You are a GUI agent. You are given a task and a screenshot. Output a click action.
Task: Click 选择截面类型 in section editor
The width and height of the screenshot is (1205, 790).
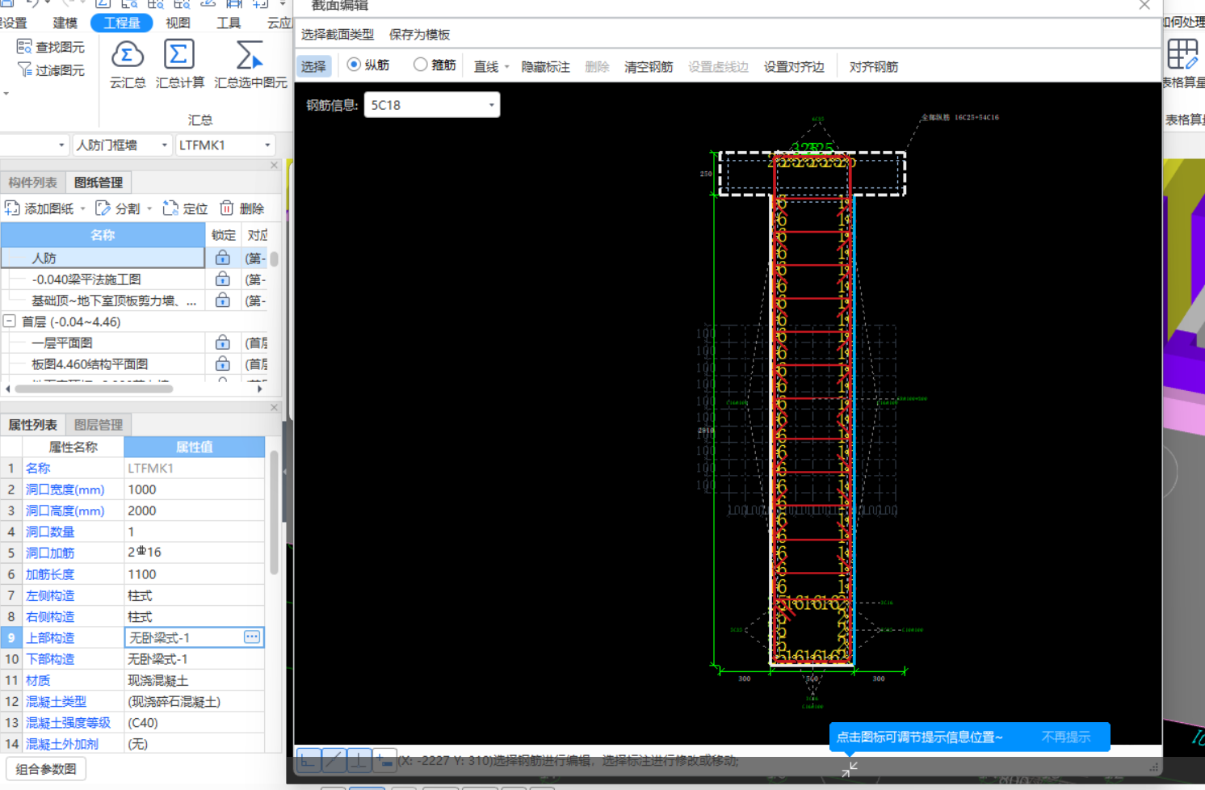pyautogui.click(x=338, y=35)
